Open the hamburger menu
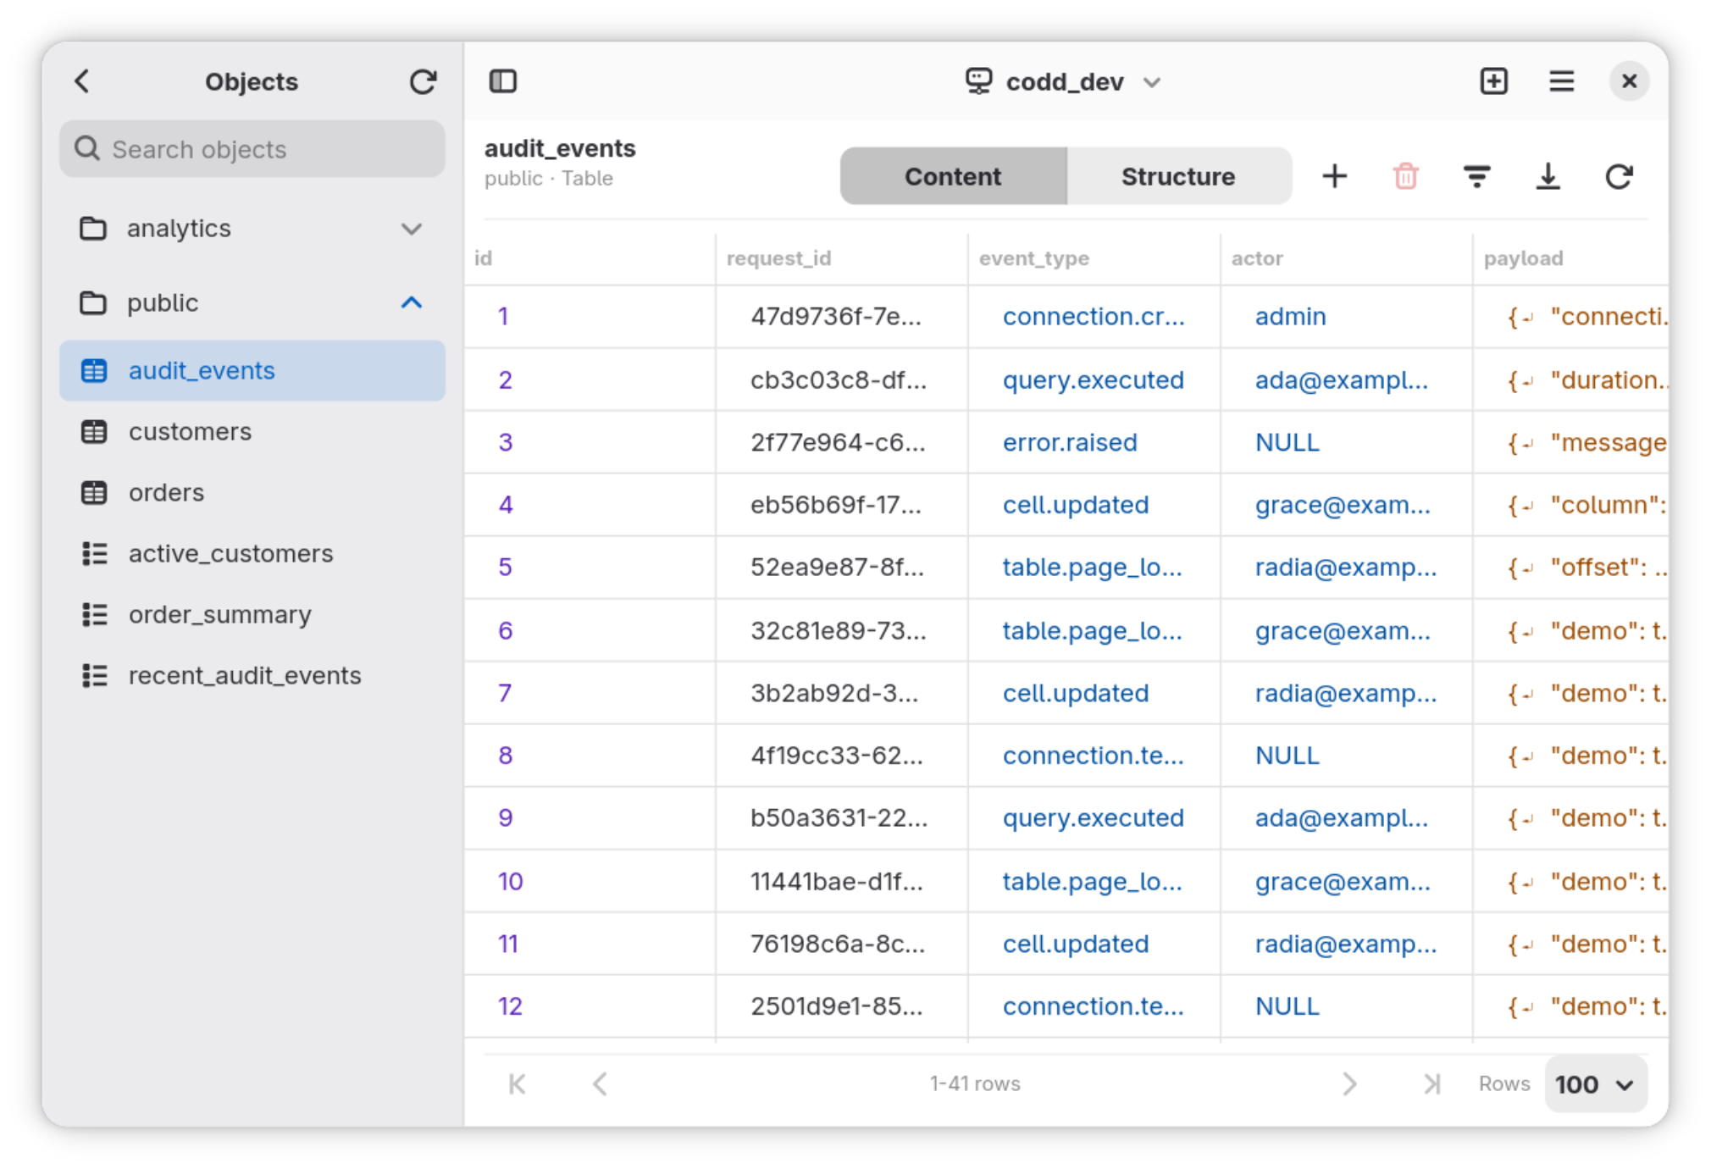 [1562, 81]
